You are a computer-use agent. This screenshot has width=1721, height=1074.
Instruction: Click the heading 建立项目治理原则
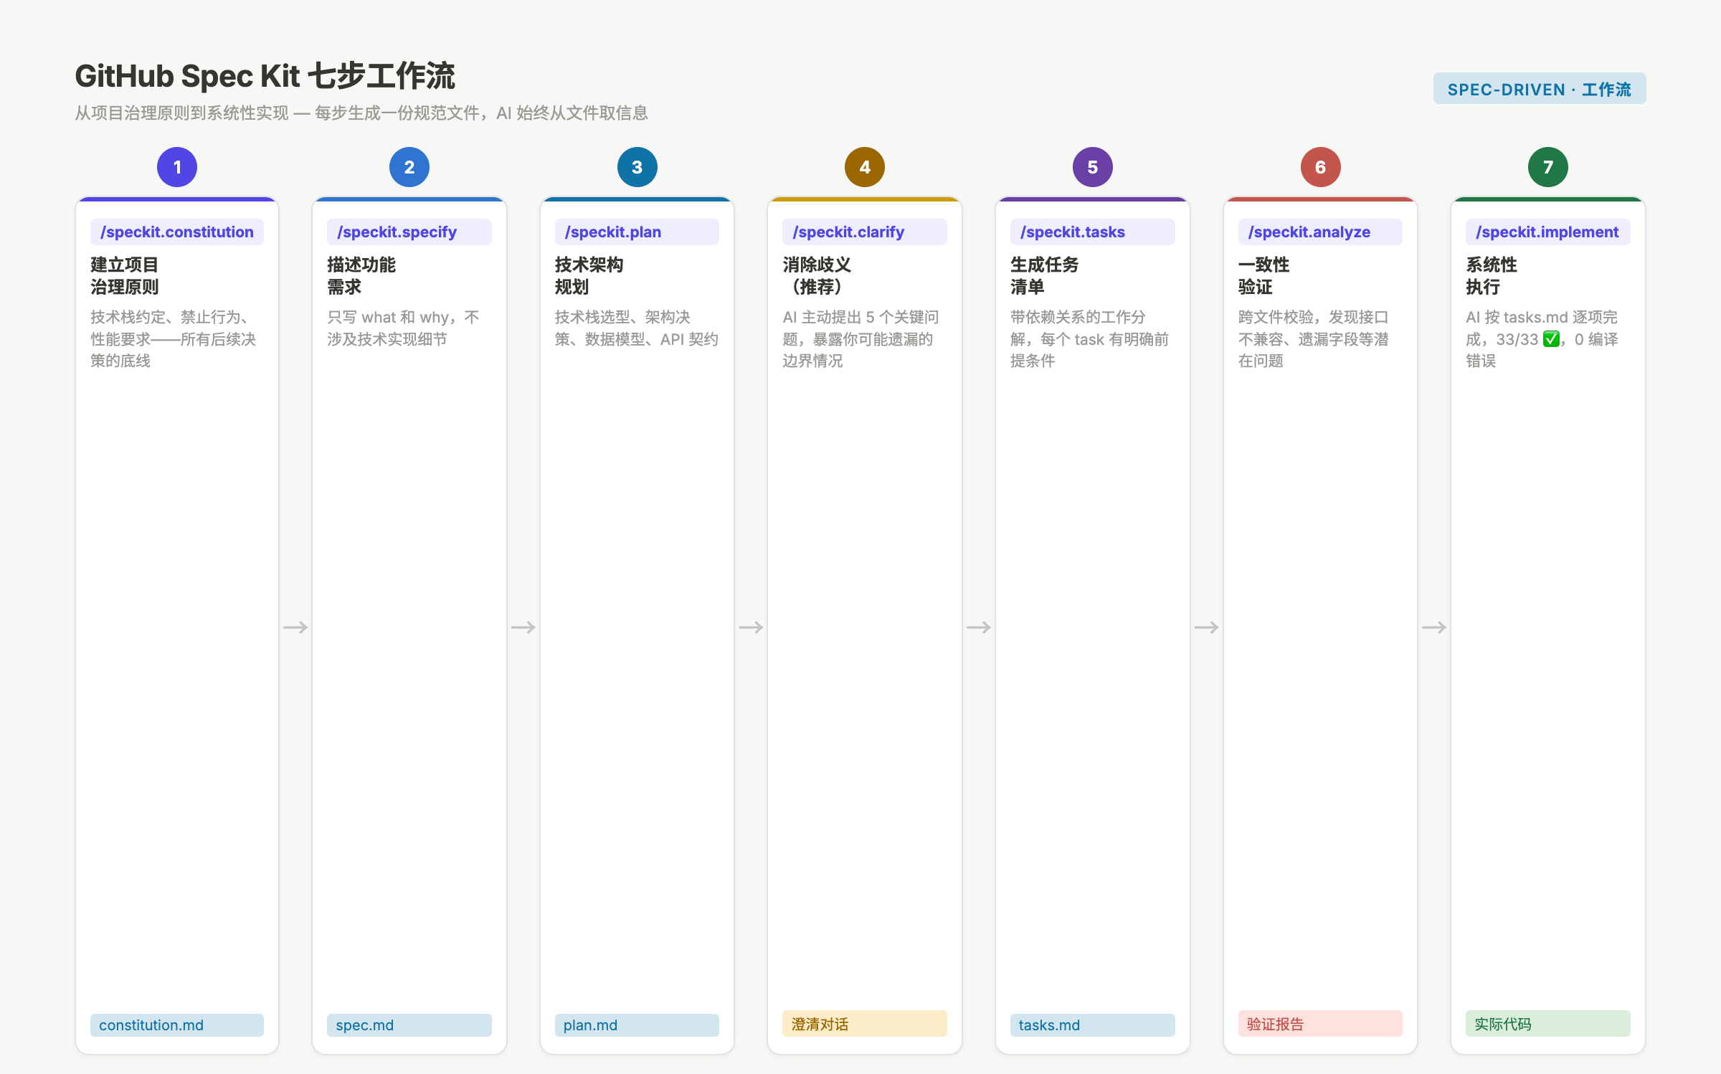tap(125, 276)
